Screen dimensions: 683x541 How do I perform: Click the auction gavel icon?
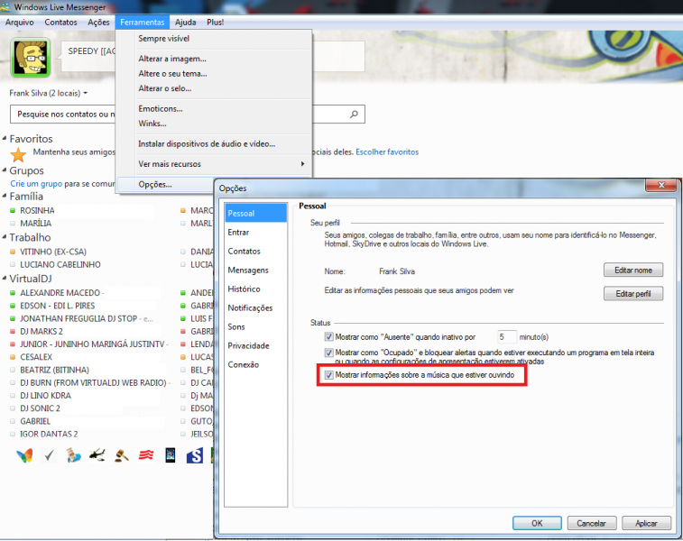pos(122,455)
